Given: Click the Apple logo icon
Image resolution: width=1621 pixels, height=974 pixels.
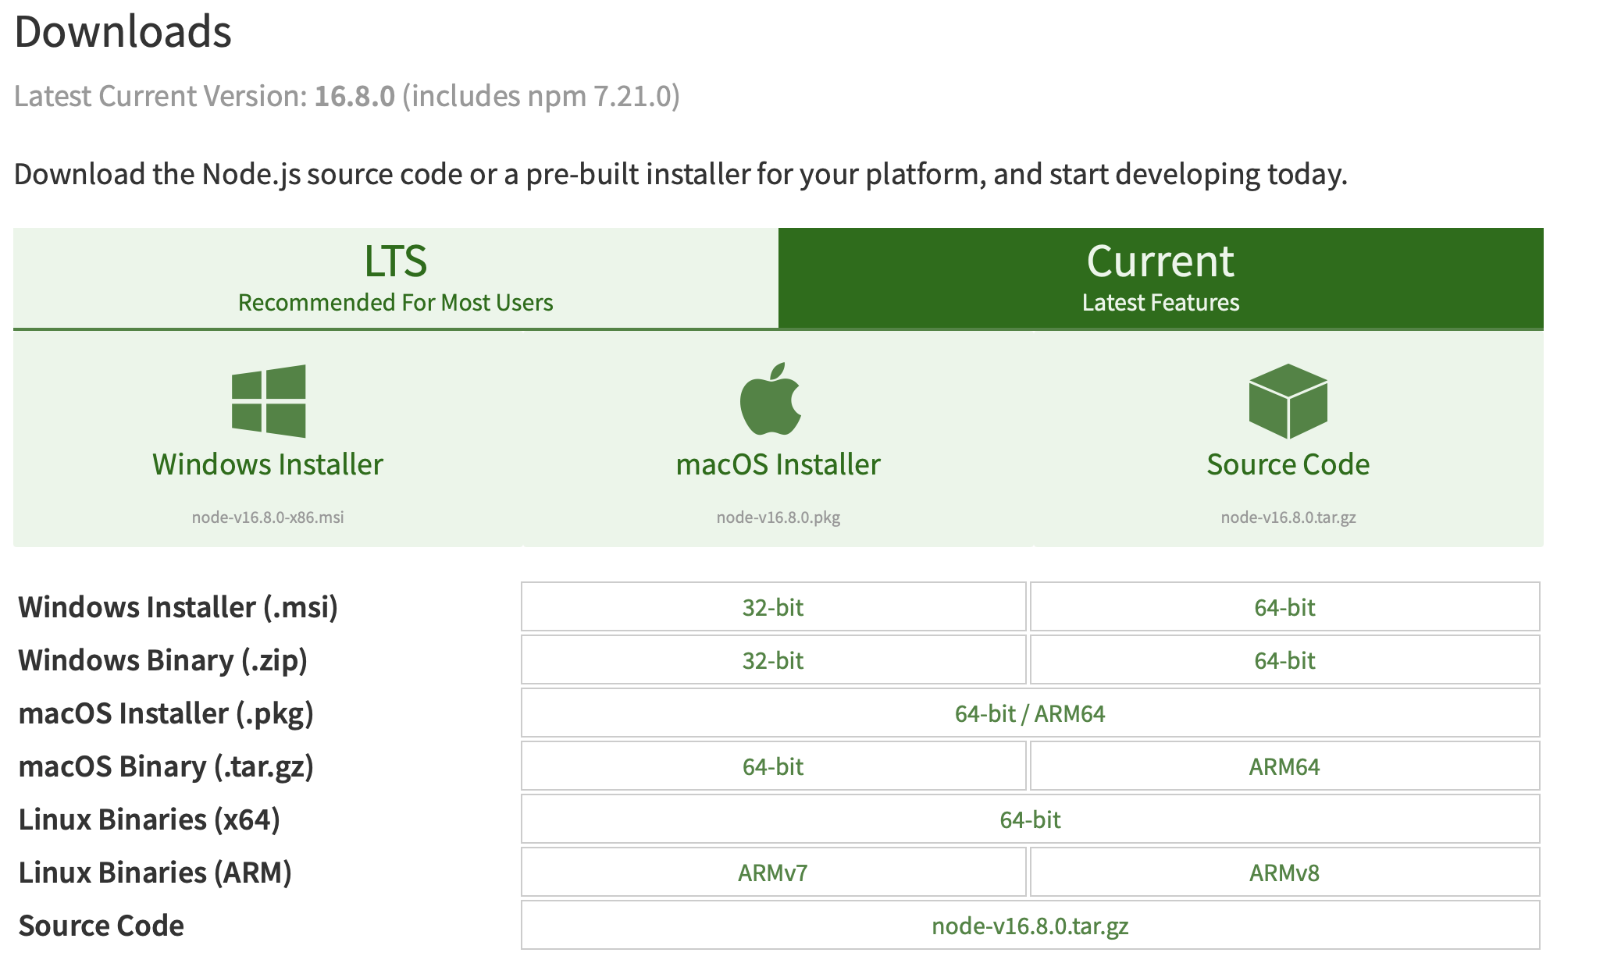Looking at the screenshot, I should (x=771, y=399).
